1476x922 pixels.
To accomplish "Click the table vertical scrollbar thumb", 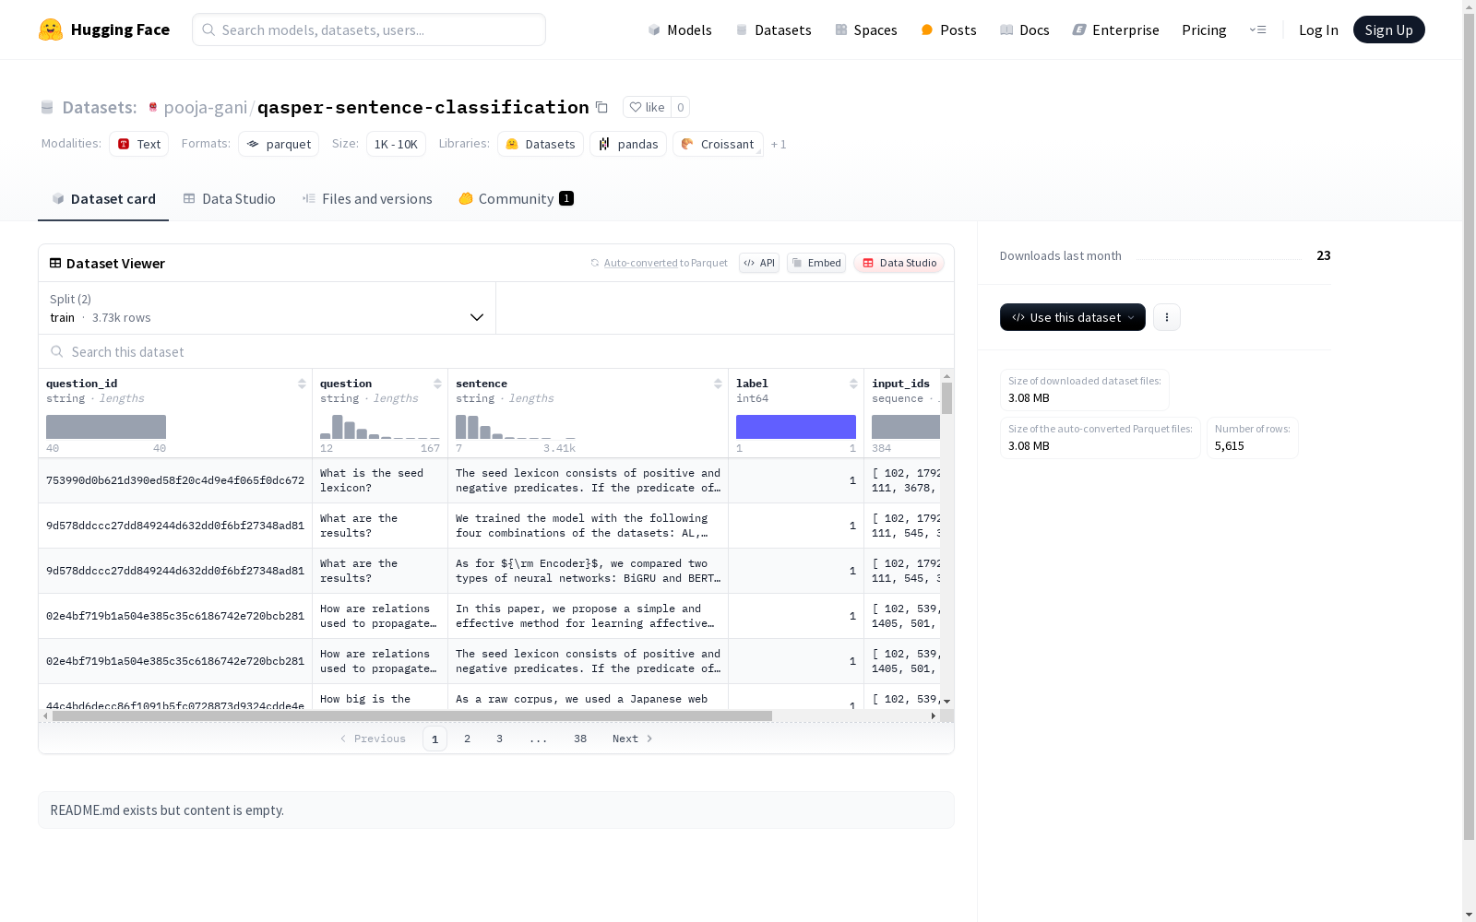I will coord(946,398).
